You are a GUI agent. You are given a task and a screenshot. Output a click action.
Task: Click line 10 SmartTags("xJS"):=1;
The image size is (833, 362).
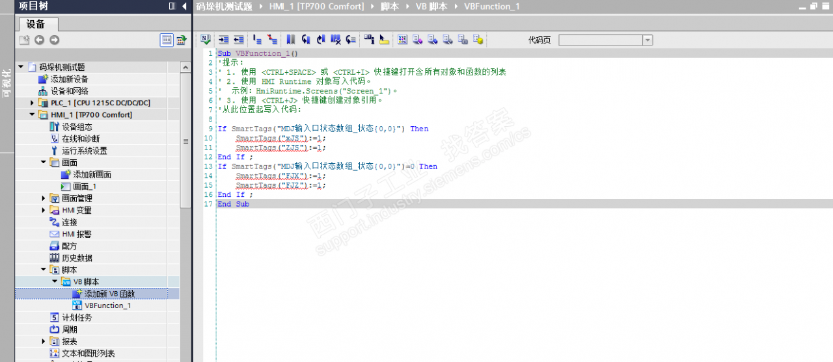(280, 138)
